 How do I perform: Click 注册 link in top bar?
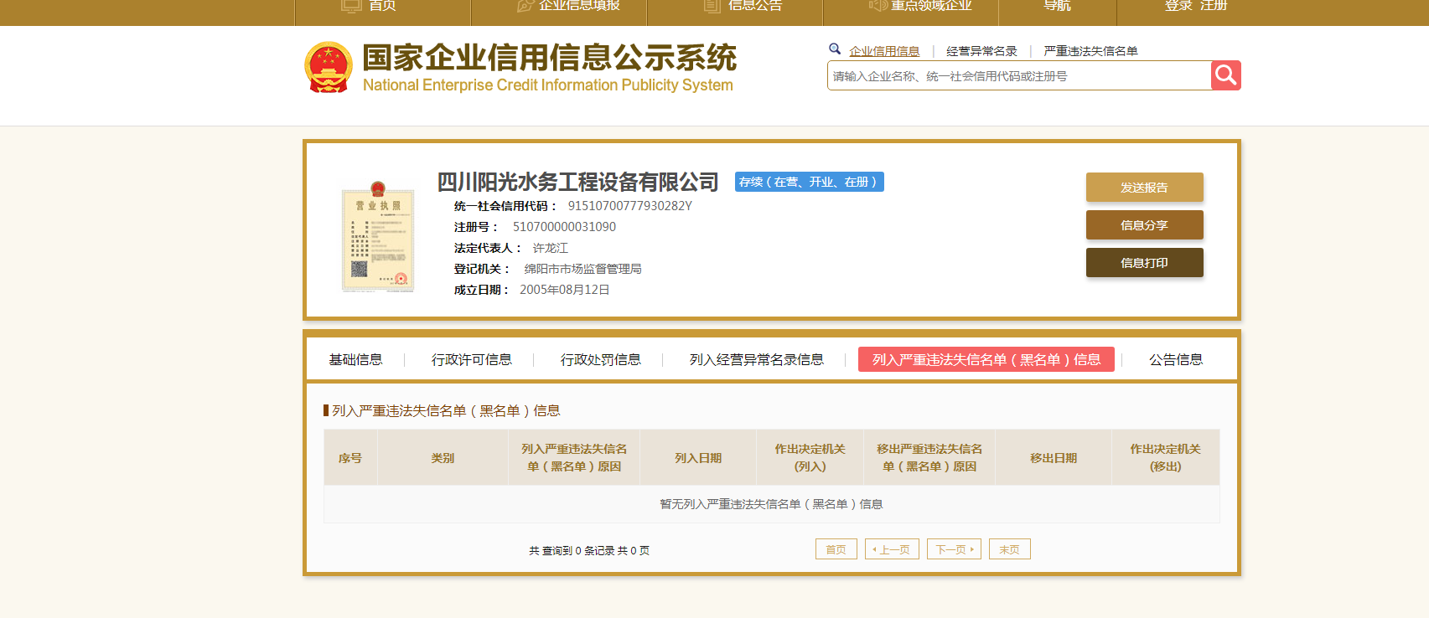1214,6
